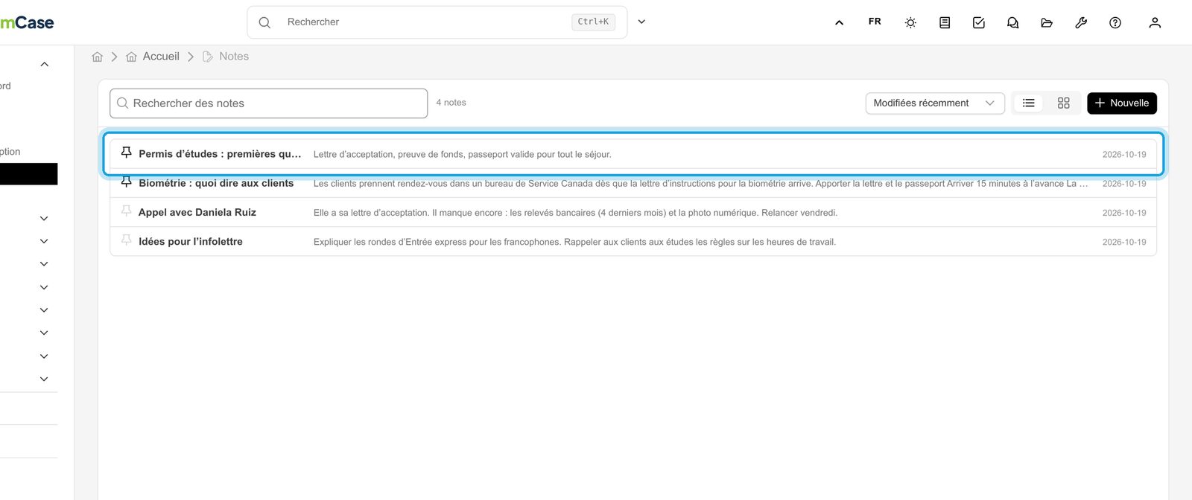Viewport: 1192px width, 500px height.
Task: Create a note with the Nouvelle button
Action: (x=1122, y=103)
